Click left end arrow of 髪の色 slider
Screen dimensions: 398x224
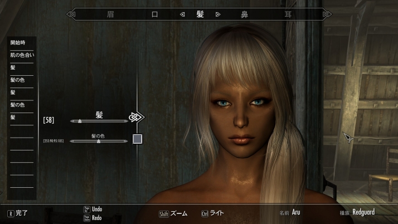click(72, 142)
